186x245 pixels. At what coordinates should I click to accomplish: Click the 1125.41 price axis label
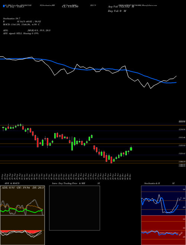coord(182,154)
